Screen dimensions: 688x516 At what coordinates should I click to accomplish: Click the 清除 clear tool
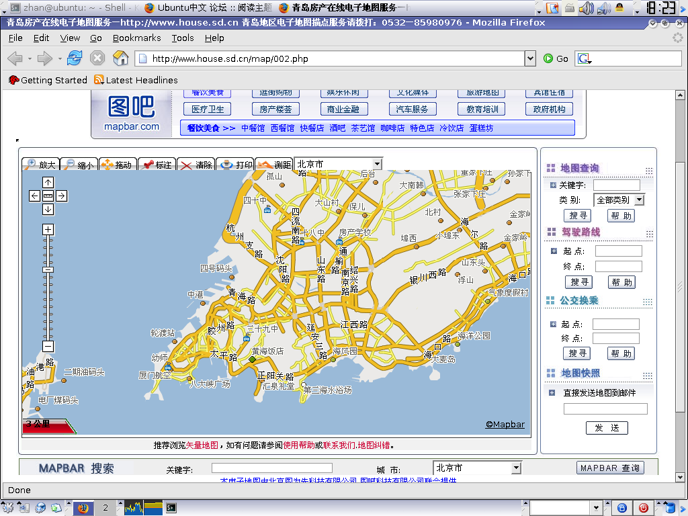(x=196, y=165)
